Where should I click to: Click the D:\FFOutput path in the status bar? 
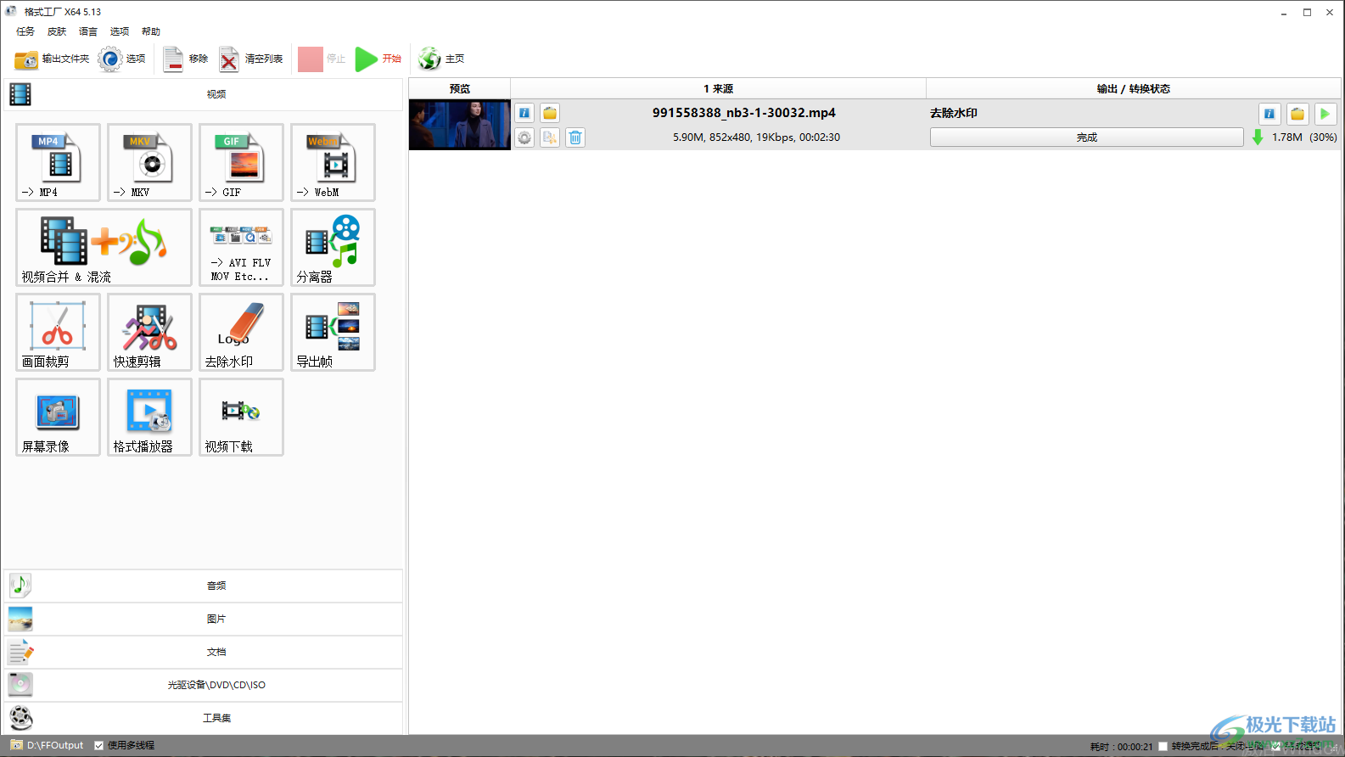point(55,746)
